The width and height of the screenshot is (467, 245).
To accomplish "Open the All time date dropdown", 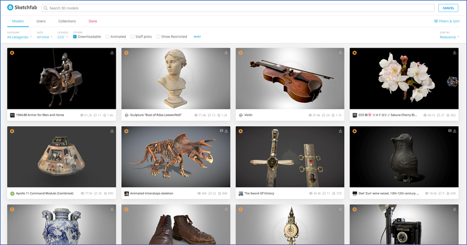I will point(44,36).
